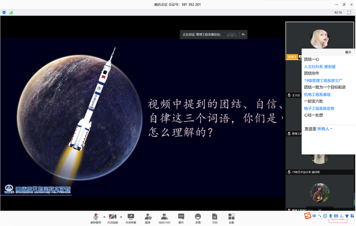Click chat message 团结协作

click(x=311, y=73)
